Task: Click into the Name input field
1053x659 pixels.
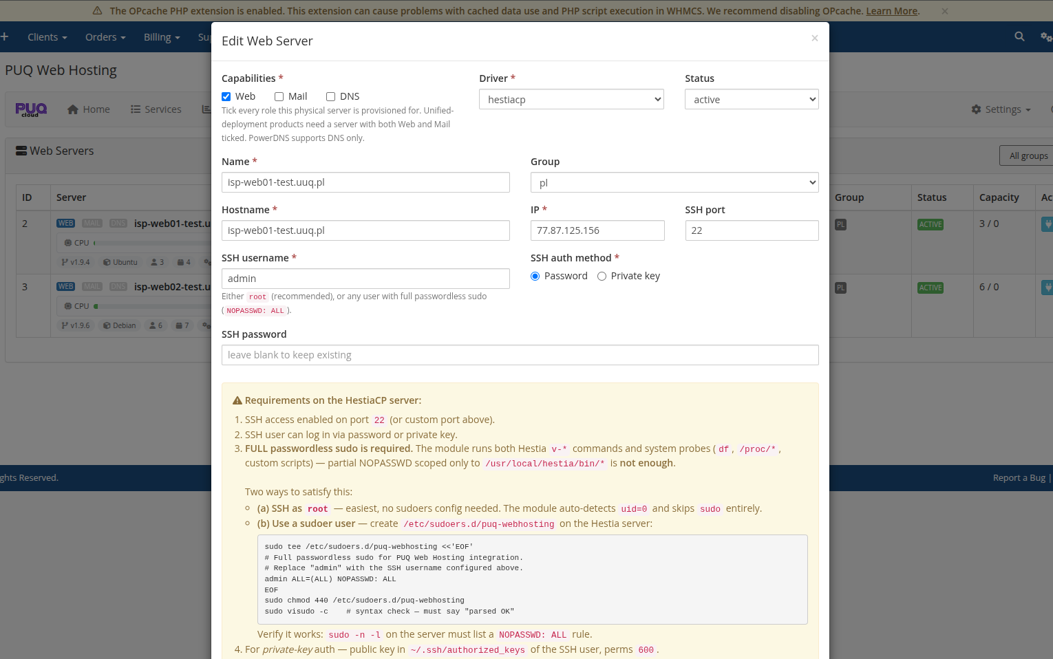Action: (365, 182)
